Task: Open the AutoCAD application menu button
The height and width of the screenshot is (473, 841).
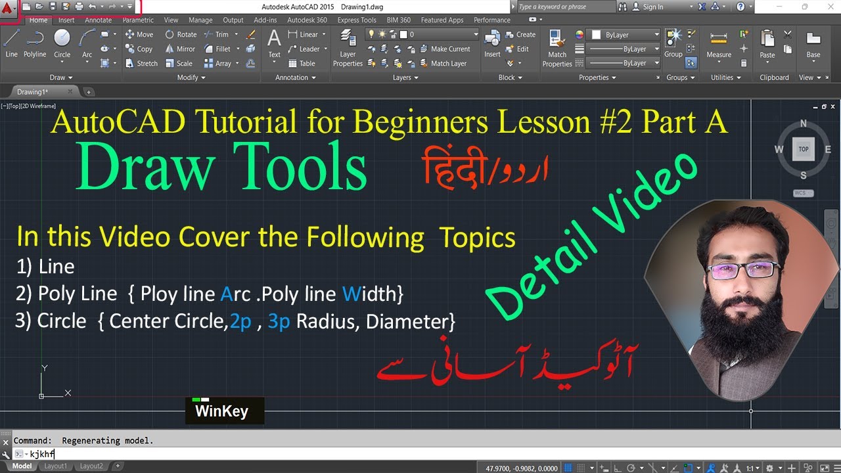Action: [x=9, y=9]
